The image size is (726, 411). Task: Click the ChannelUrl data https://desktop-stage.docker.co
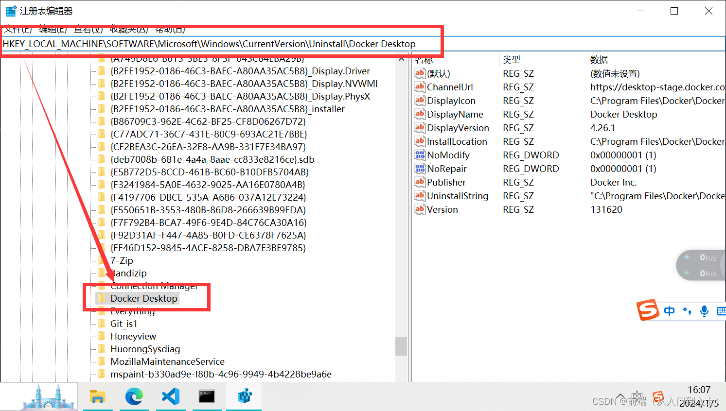click(657, 87)
